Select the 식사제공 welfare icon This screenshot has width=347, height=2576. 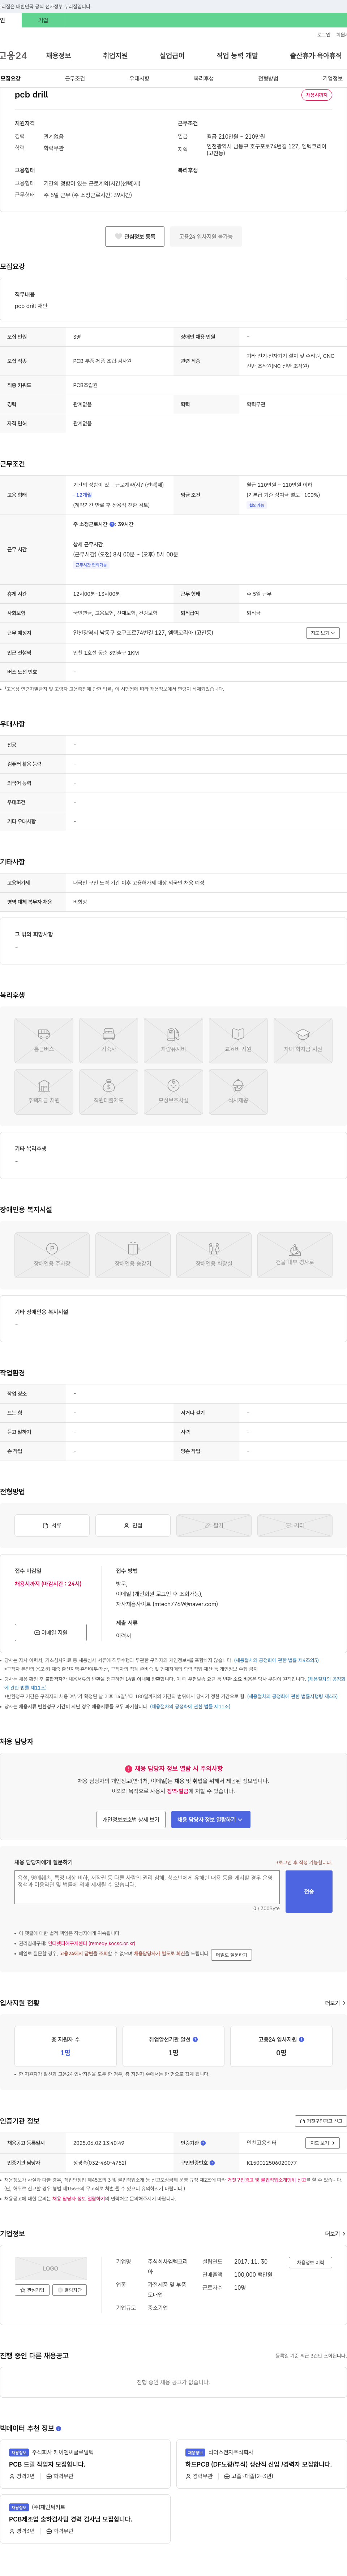238,1092
